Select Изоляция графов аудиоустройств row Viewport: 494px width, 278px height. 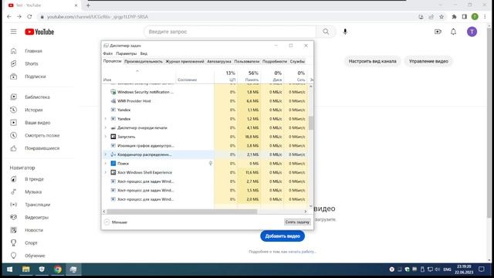(x=205, y=146)
